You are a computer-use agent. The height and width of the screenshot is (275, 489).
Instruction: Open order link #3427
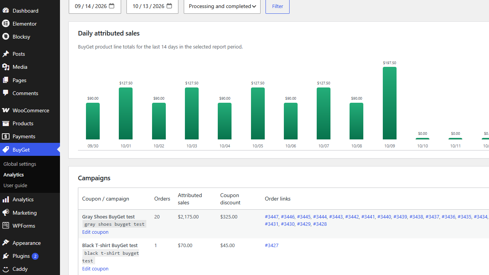click(272, 245)
